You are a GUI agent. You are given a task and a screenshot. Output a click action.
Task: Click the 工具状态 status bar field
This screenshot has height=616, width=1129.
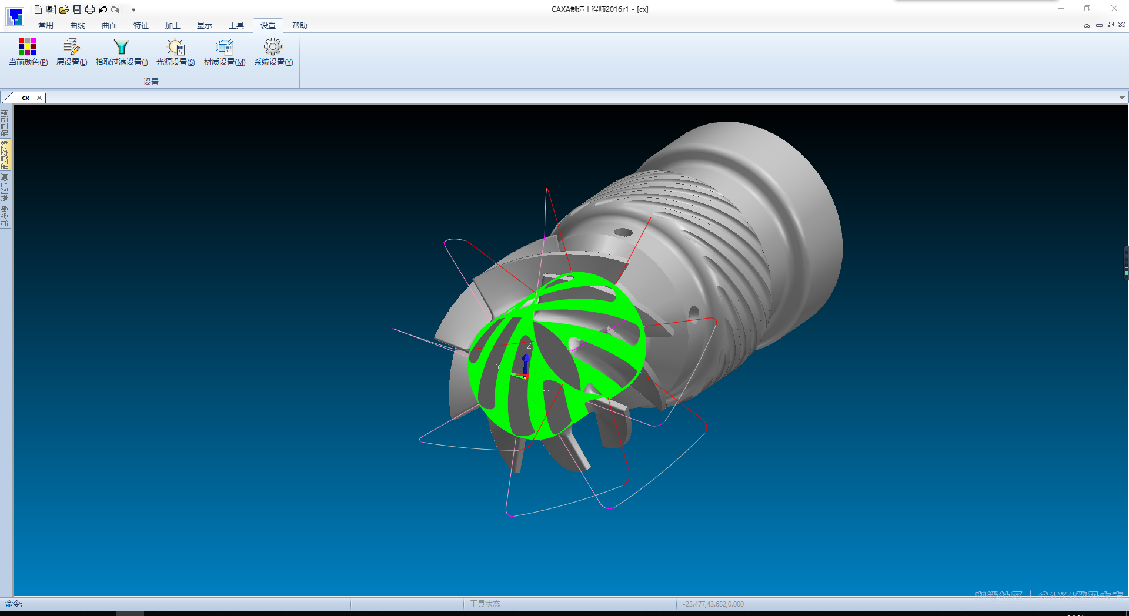point(485,604)
